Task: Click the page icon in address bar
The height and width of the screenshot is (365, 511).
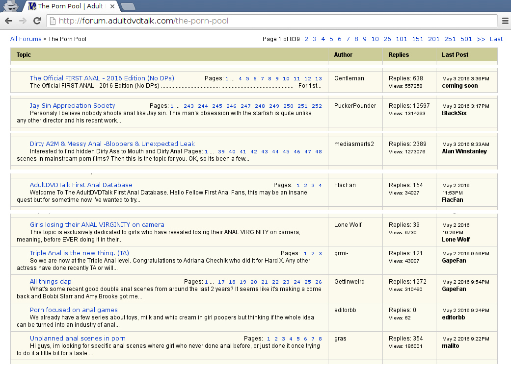Action: (x=53, y=21)
